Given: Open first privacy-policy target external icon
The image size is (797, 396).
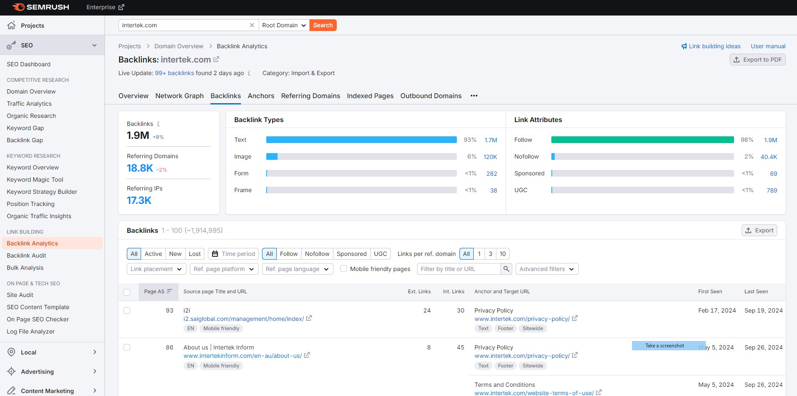Looking at the screenshot, I should coord(575,318).
